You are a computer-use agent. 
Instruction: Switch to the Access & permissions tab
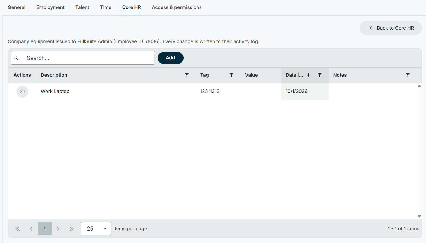tap(177, 7)
